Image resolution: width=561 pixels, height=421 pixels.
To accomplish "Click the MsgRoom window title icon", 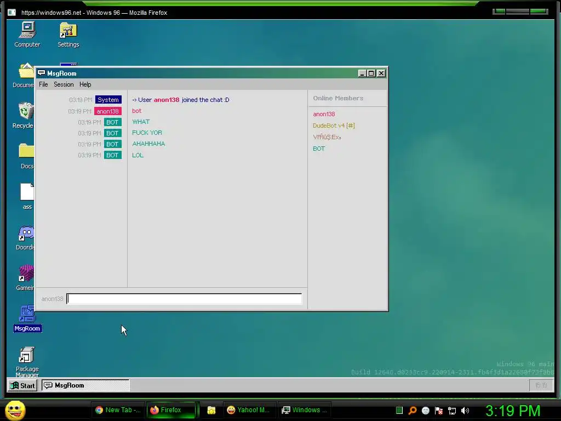I will [x=42, y=73].
